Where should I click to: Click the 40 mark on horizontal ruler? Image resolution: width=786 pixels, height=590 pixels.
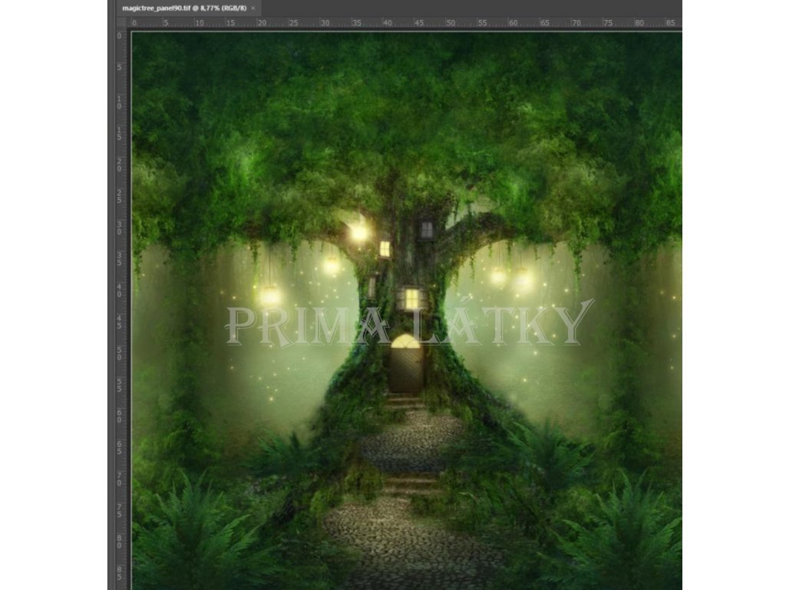pyautogui.click(x=387, y=22)
